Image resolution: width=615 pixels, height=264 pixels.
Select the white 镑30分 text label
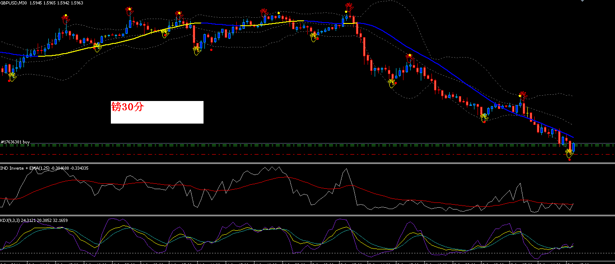157,112
